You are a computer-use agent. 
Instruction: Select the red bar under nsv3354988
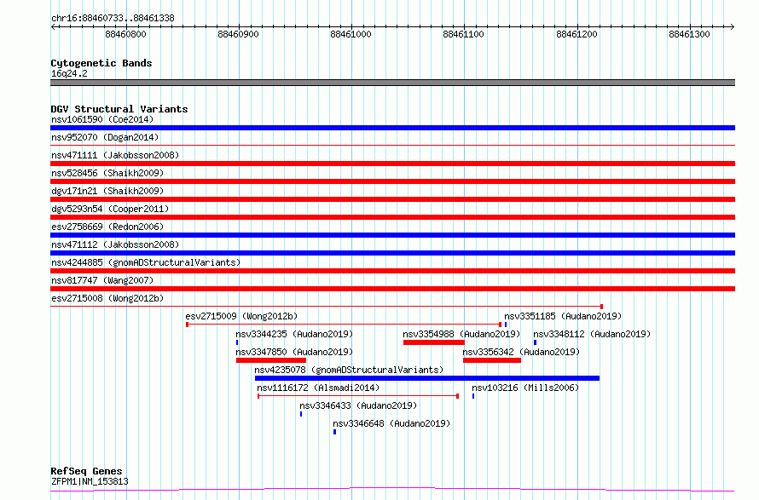click(x=434, y=342)
